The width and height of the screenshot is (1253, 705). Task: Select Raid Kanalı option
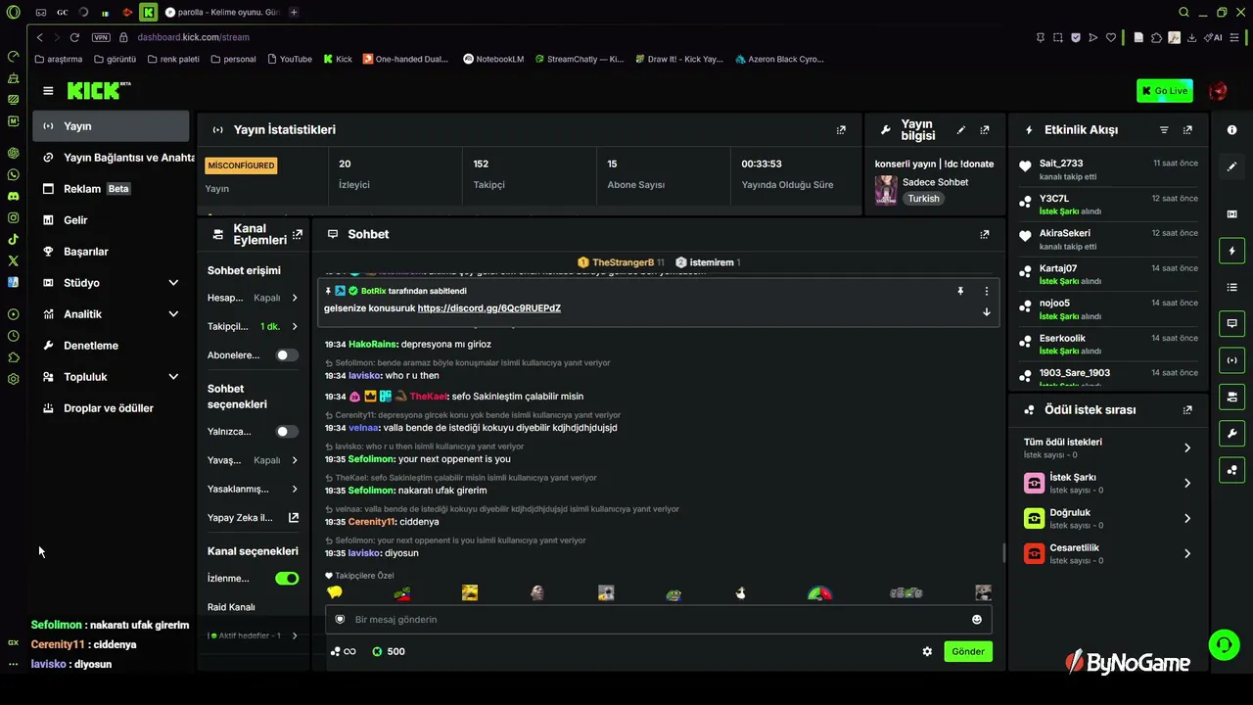tap(231, 607)
